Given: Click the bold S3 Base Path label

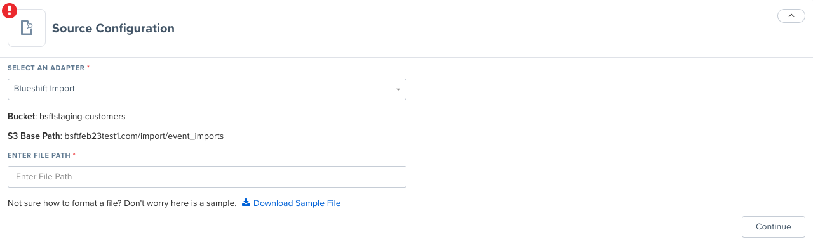Looking at the screenshot, I should pos(34,136).
